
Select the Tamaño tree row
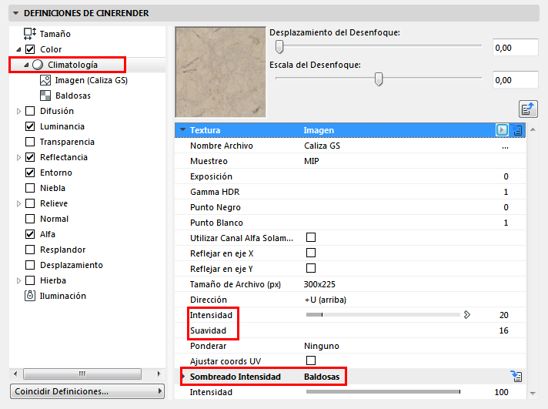88,34
